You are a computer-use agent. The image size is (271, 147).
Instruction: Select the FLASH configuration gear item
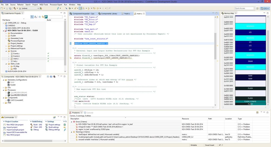click(11, 85)
